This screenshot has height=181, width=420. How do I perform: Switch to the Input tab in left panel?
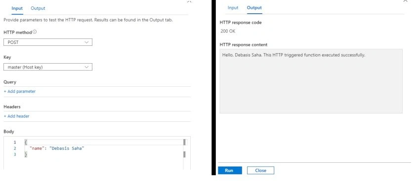coord(17,8)
